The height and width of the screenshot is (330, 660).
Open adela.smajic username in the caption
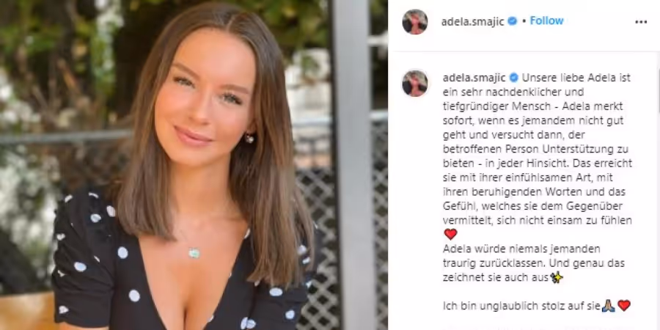(474, 78)
